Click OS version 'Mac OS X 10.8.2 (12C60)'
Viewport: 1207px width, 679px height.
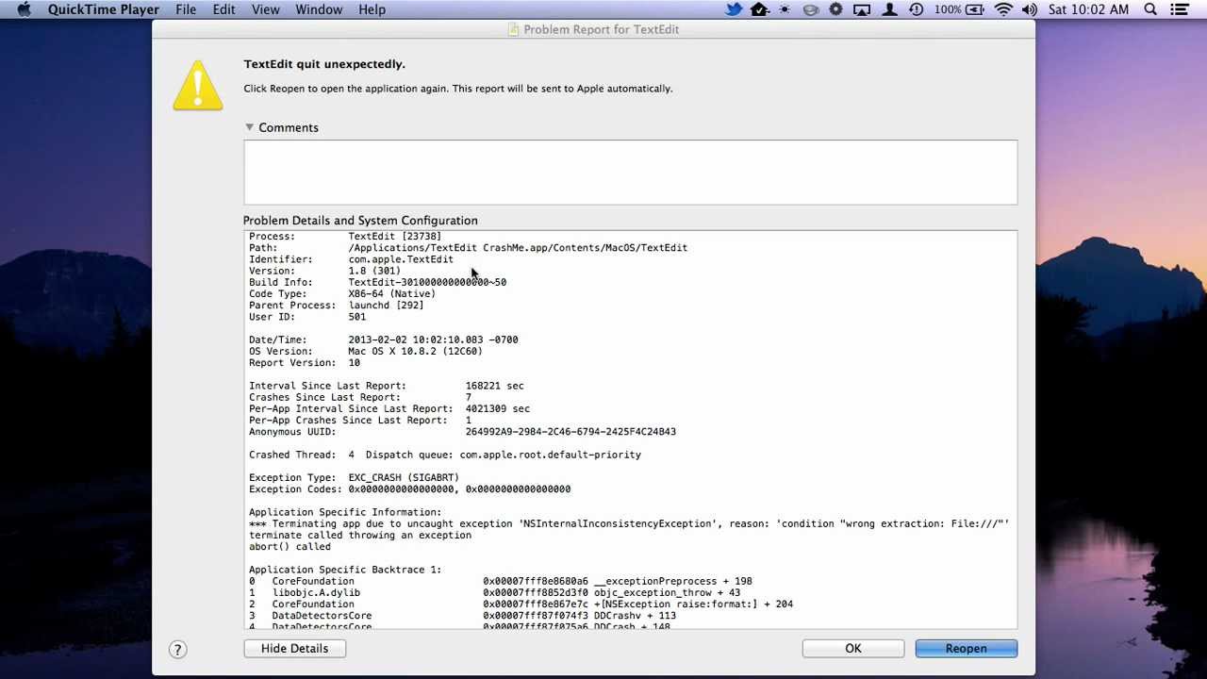415,352
